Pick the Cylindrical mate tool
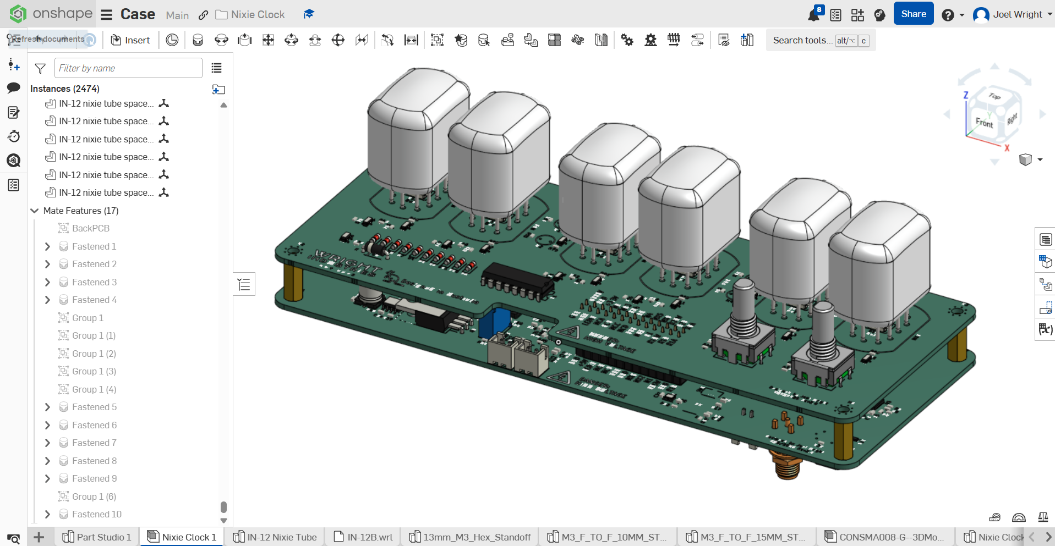1055x546 pixels. point(291,40)
